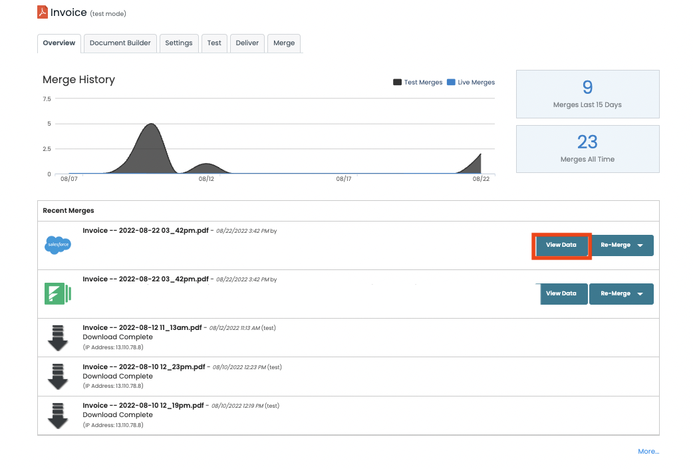Click download icon for the 11_13am invoice
The image size is (693, 469).
(x=58, y=338)
